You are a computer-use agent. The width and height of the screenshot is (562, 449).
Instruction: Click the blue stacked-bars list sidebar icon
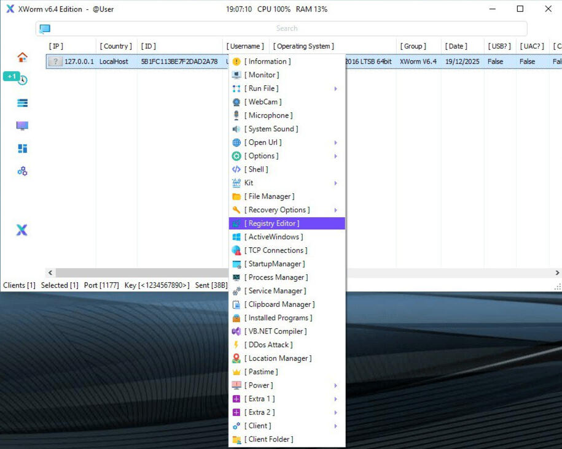click(x=22, y=103)
